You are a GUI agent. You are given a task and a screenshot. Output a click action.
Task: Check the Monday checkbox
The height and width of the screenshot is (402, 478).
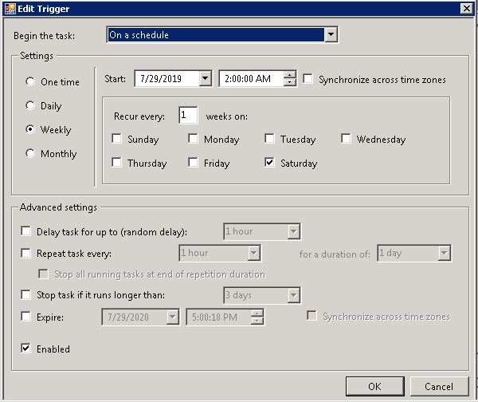193,138
